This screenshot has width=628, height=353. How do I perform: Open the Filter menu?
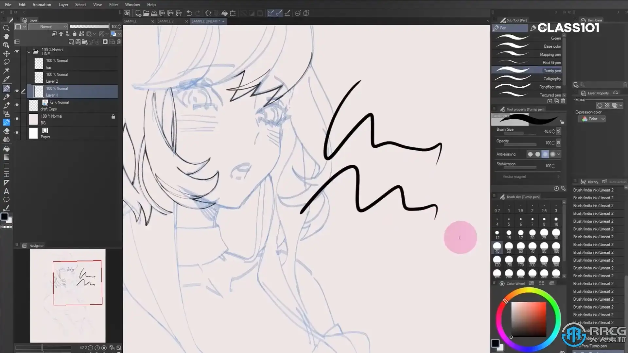(x=113, y=5)
